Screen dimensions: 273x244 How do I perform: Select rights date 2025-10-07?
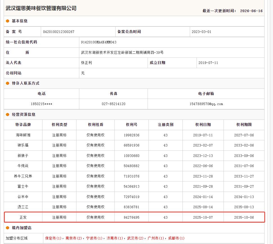click(203, 218)
